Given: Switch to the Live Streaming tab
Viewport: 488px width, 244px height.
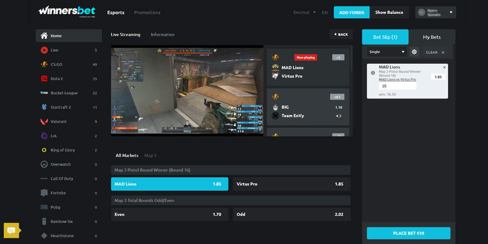Looking at the screenshot, I should [x=125, y=35].
